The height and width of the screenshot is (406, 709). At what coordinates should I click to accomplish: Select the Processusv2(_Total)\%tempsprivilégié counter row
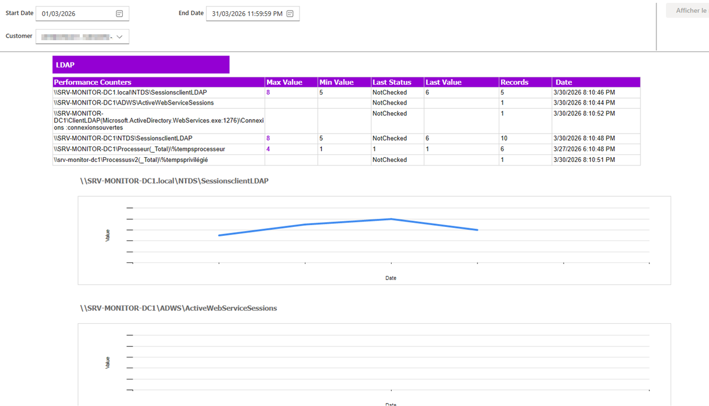click(x=130, y=160)
